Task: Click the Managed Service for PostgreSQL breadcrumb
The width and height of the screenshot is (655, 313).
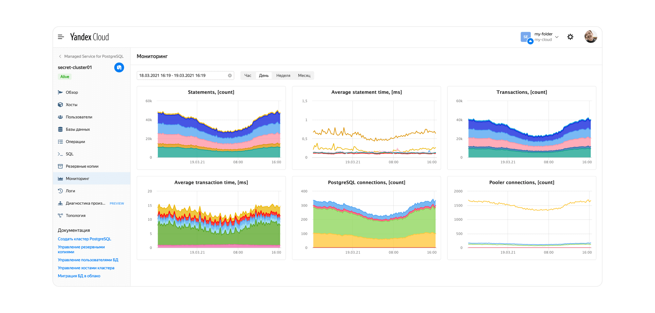Action: point(94,56)
